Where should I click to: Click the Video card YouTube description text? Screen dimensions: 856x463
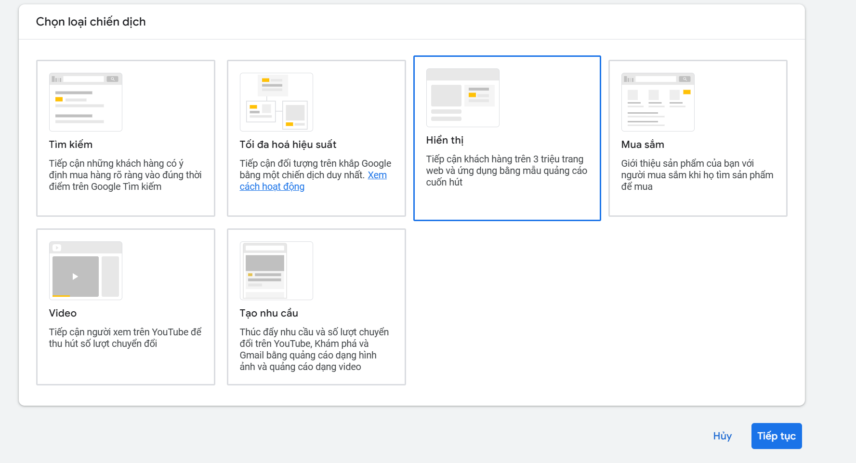point(125,338)
